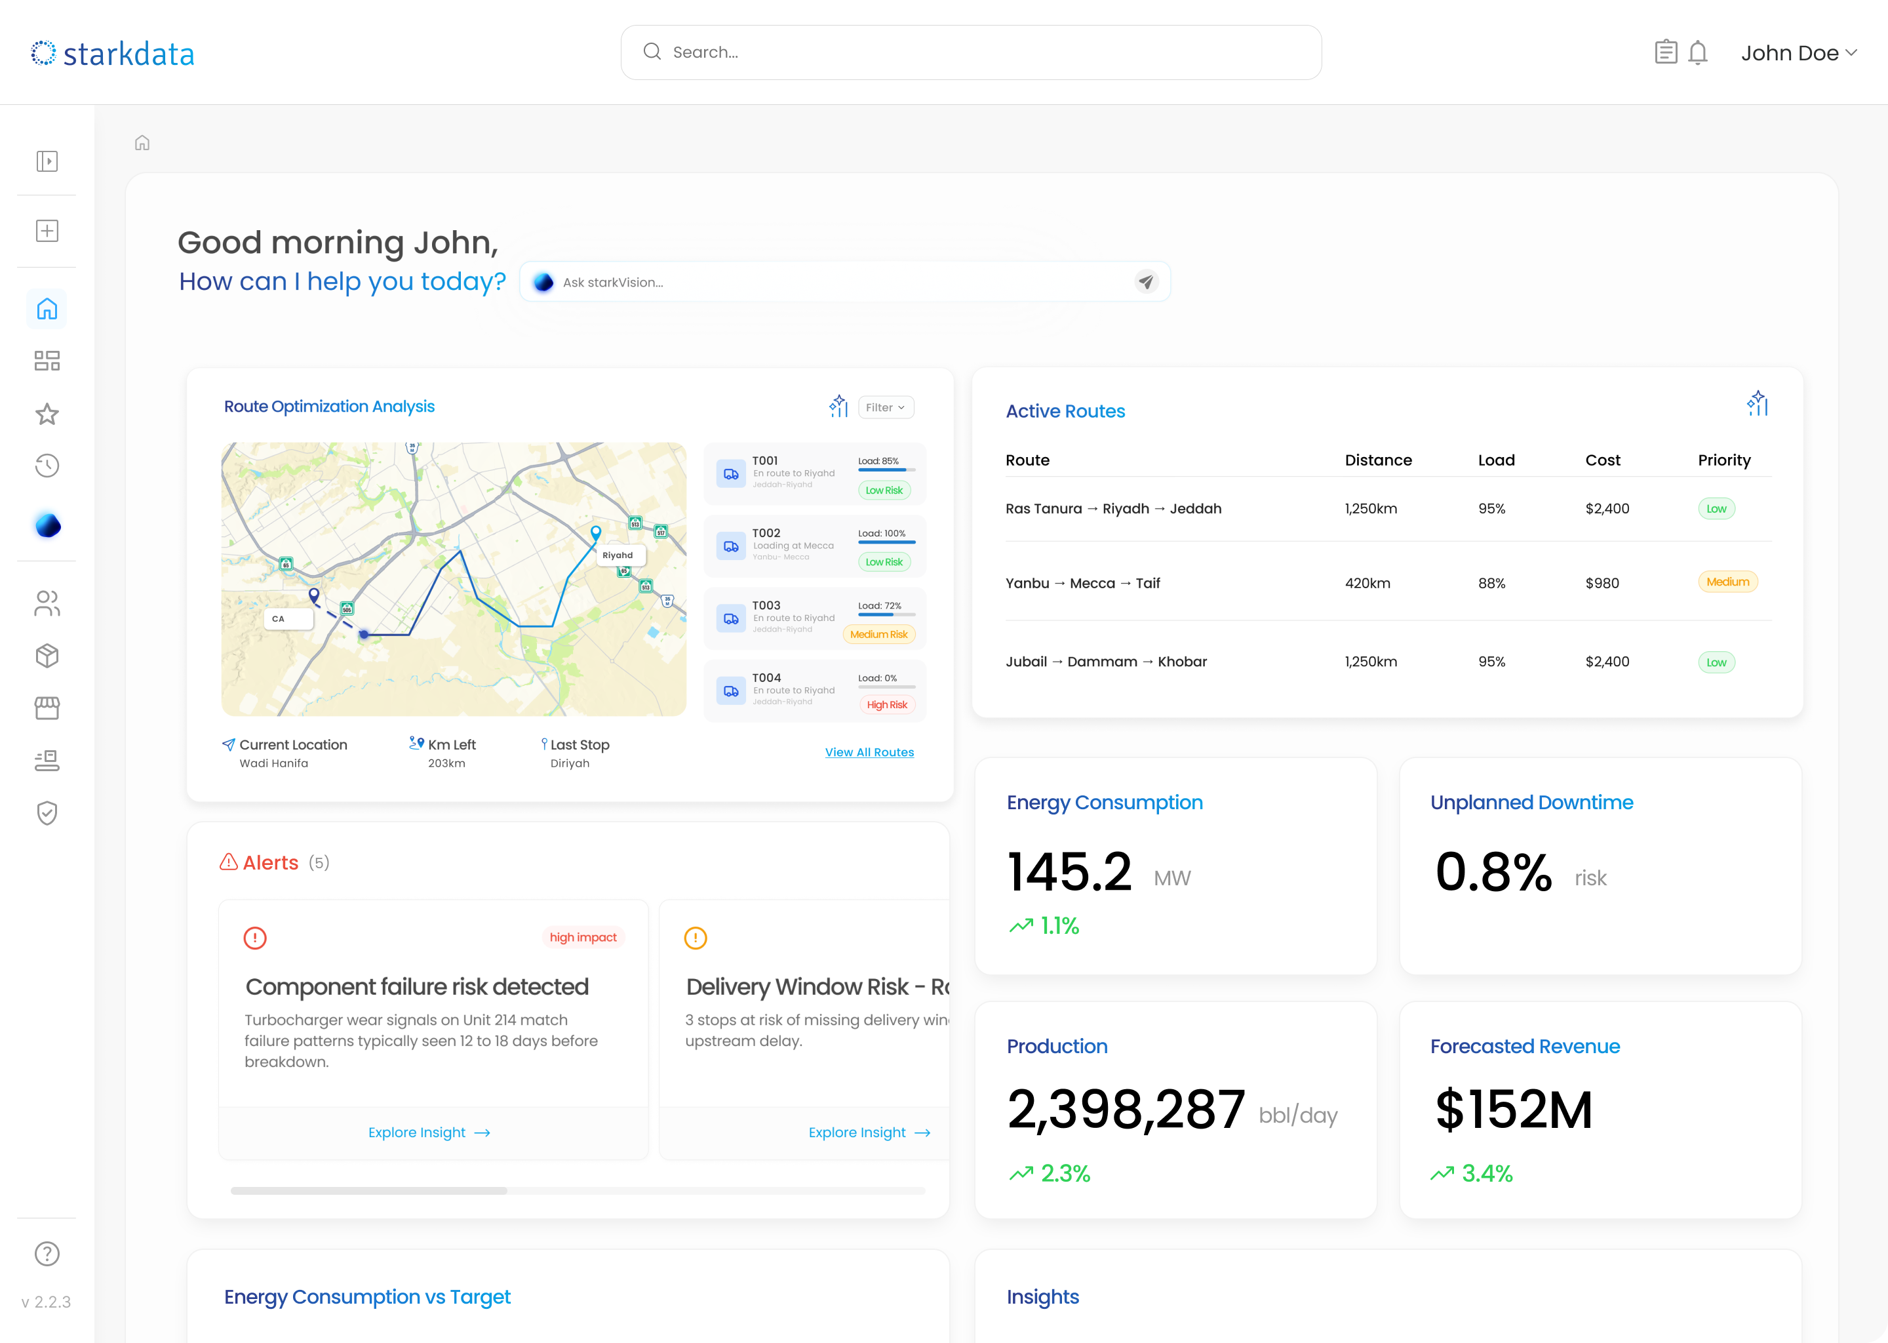Open the dashboard grid item in sidebar
The height and width of the screenshot is (1343, 1888).
(x=47, y=361)
